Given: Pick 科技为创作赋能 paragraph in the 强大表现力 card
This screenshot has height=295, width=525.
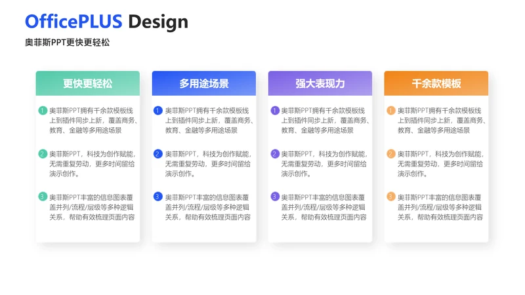Looking at the screenshot, I should pos(324,164).
